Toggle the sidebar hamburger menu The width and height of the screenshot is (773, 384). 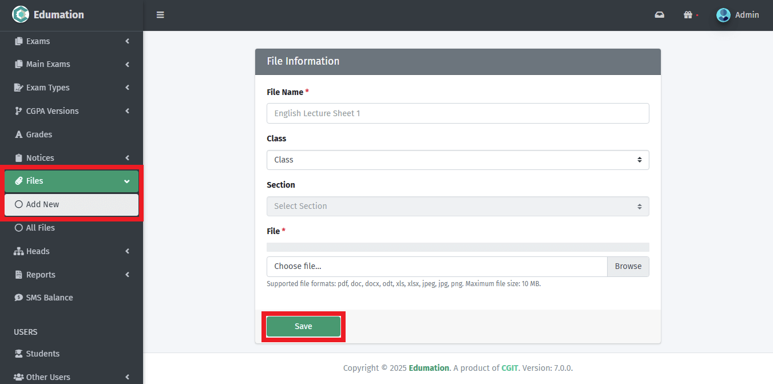160,15
